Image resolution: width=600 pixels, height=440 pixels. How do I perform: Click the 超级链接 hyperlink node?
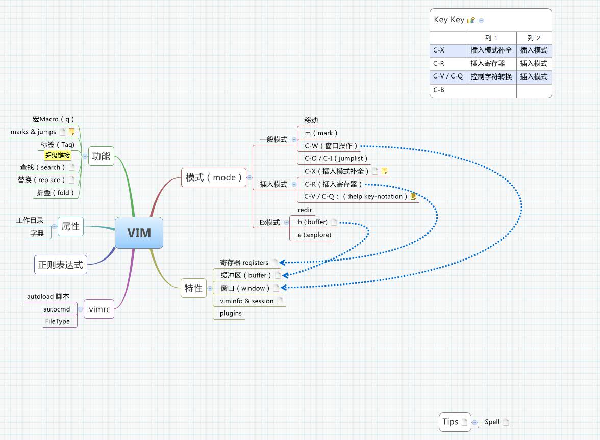tap(58, 156)
